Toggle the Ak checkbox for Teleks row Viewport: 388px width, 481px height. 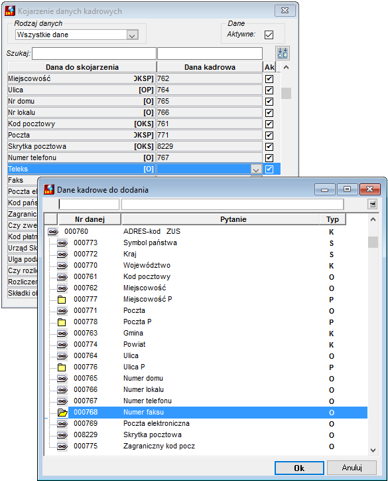coord(269,169)
